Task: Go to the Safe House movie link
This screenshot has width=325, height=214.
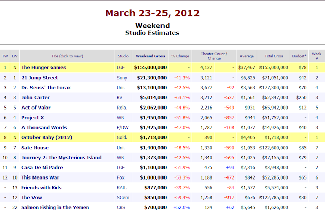Action: [x=35, y=148]
